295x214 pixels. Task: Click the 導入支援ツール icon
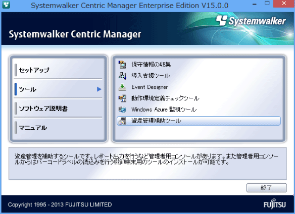[x=122, y=76]
